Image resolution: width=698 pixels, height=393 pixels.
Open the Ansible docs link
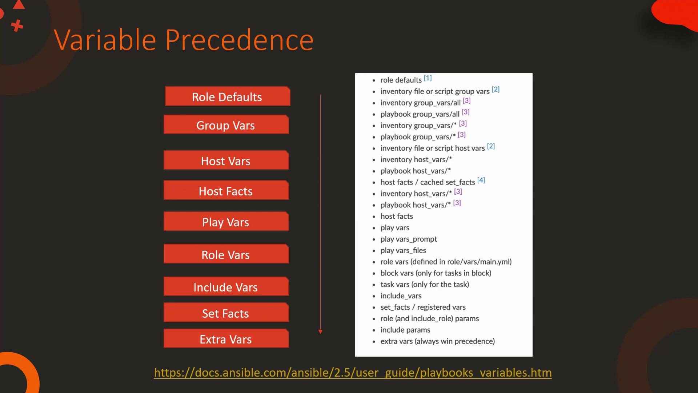[352, 372]
